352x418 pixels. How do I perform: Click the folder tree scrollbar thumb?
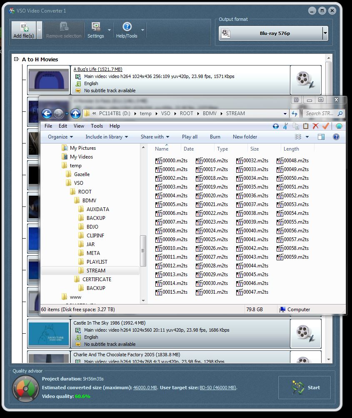tap(143, 251)
